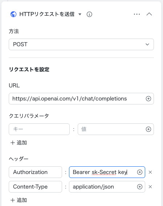Click the Bearer sk-Secret key value field
Screen dimensions: 163x206
coord(107,172)
